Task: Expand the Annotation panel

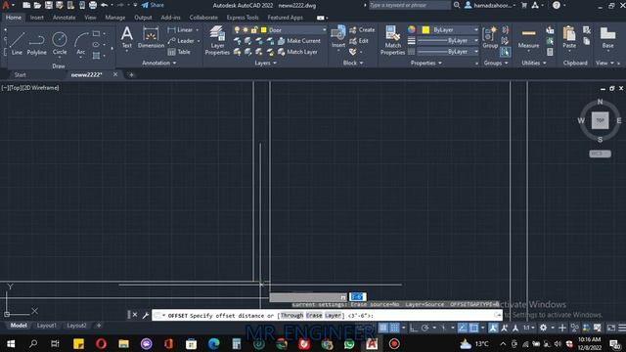Action: coord(158,63)
